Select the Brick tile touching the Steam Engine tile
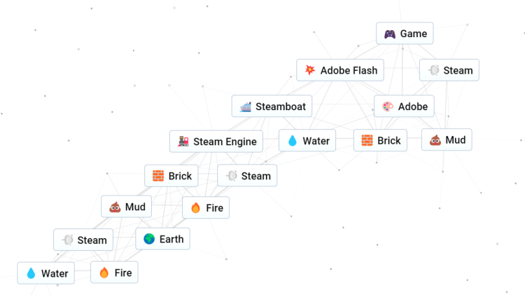 tap(172, 176)
